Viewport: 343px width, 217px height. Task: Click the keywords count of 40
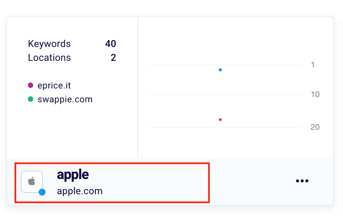pyautogui.click(x=110, y=44)
